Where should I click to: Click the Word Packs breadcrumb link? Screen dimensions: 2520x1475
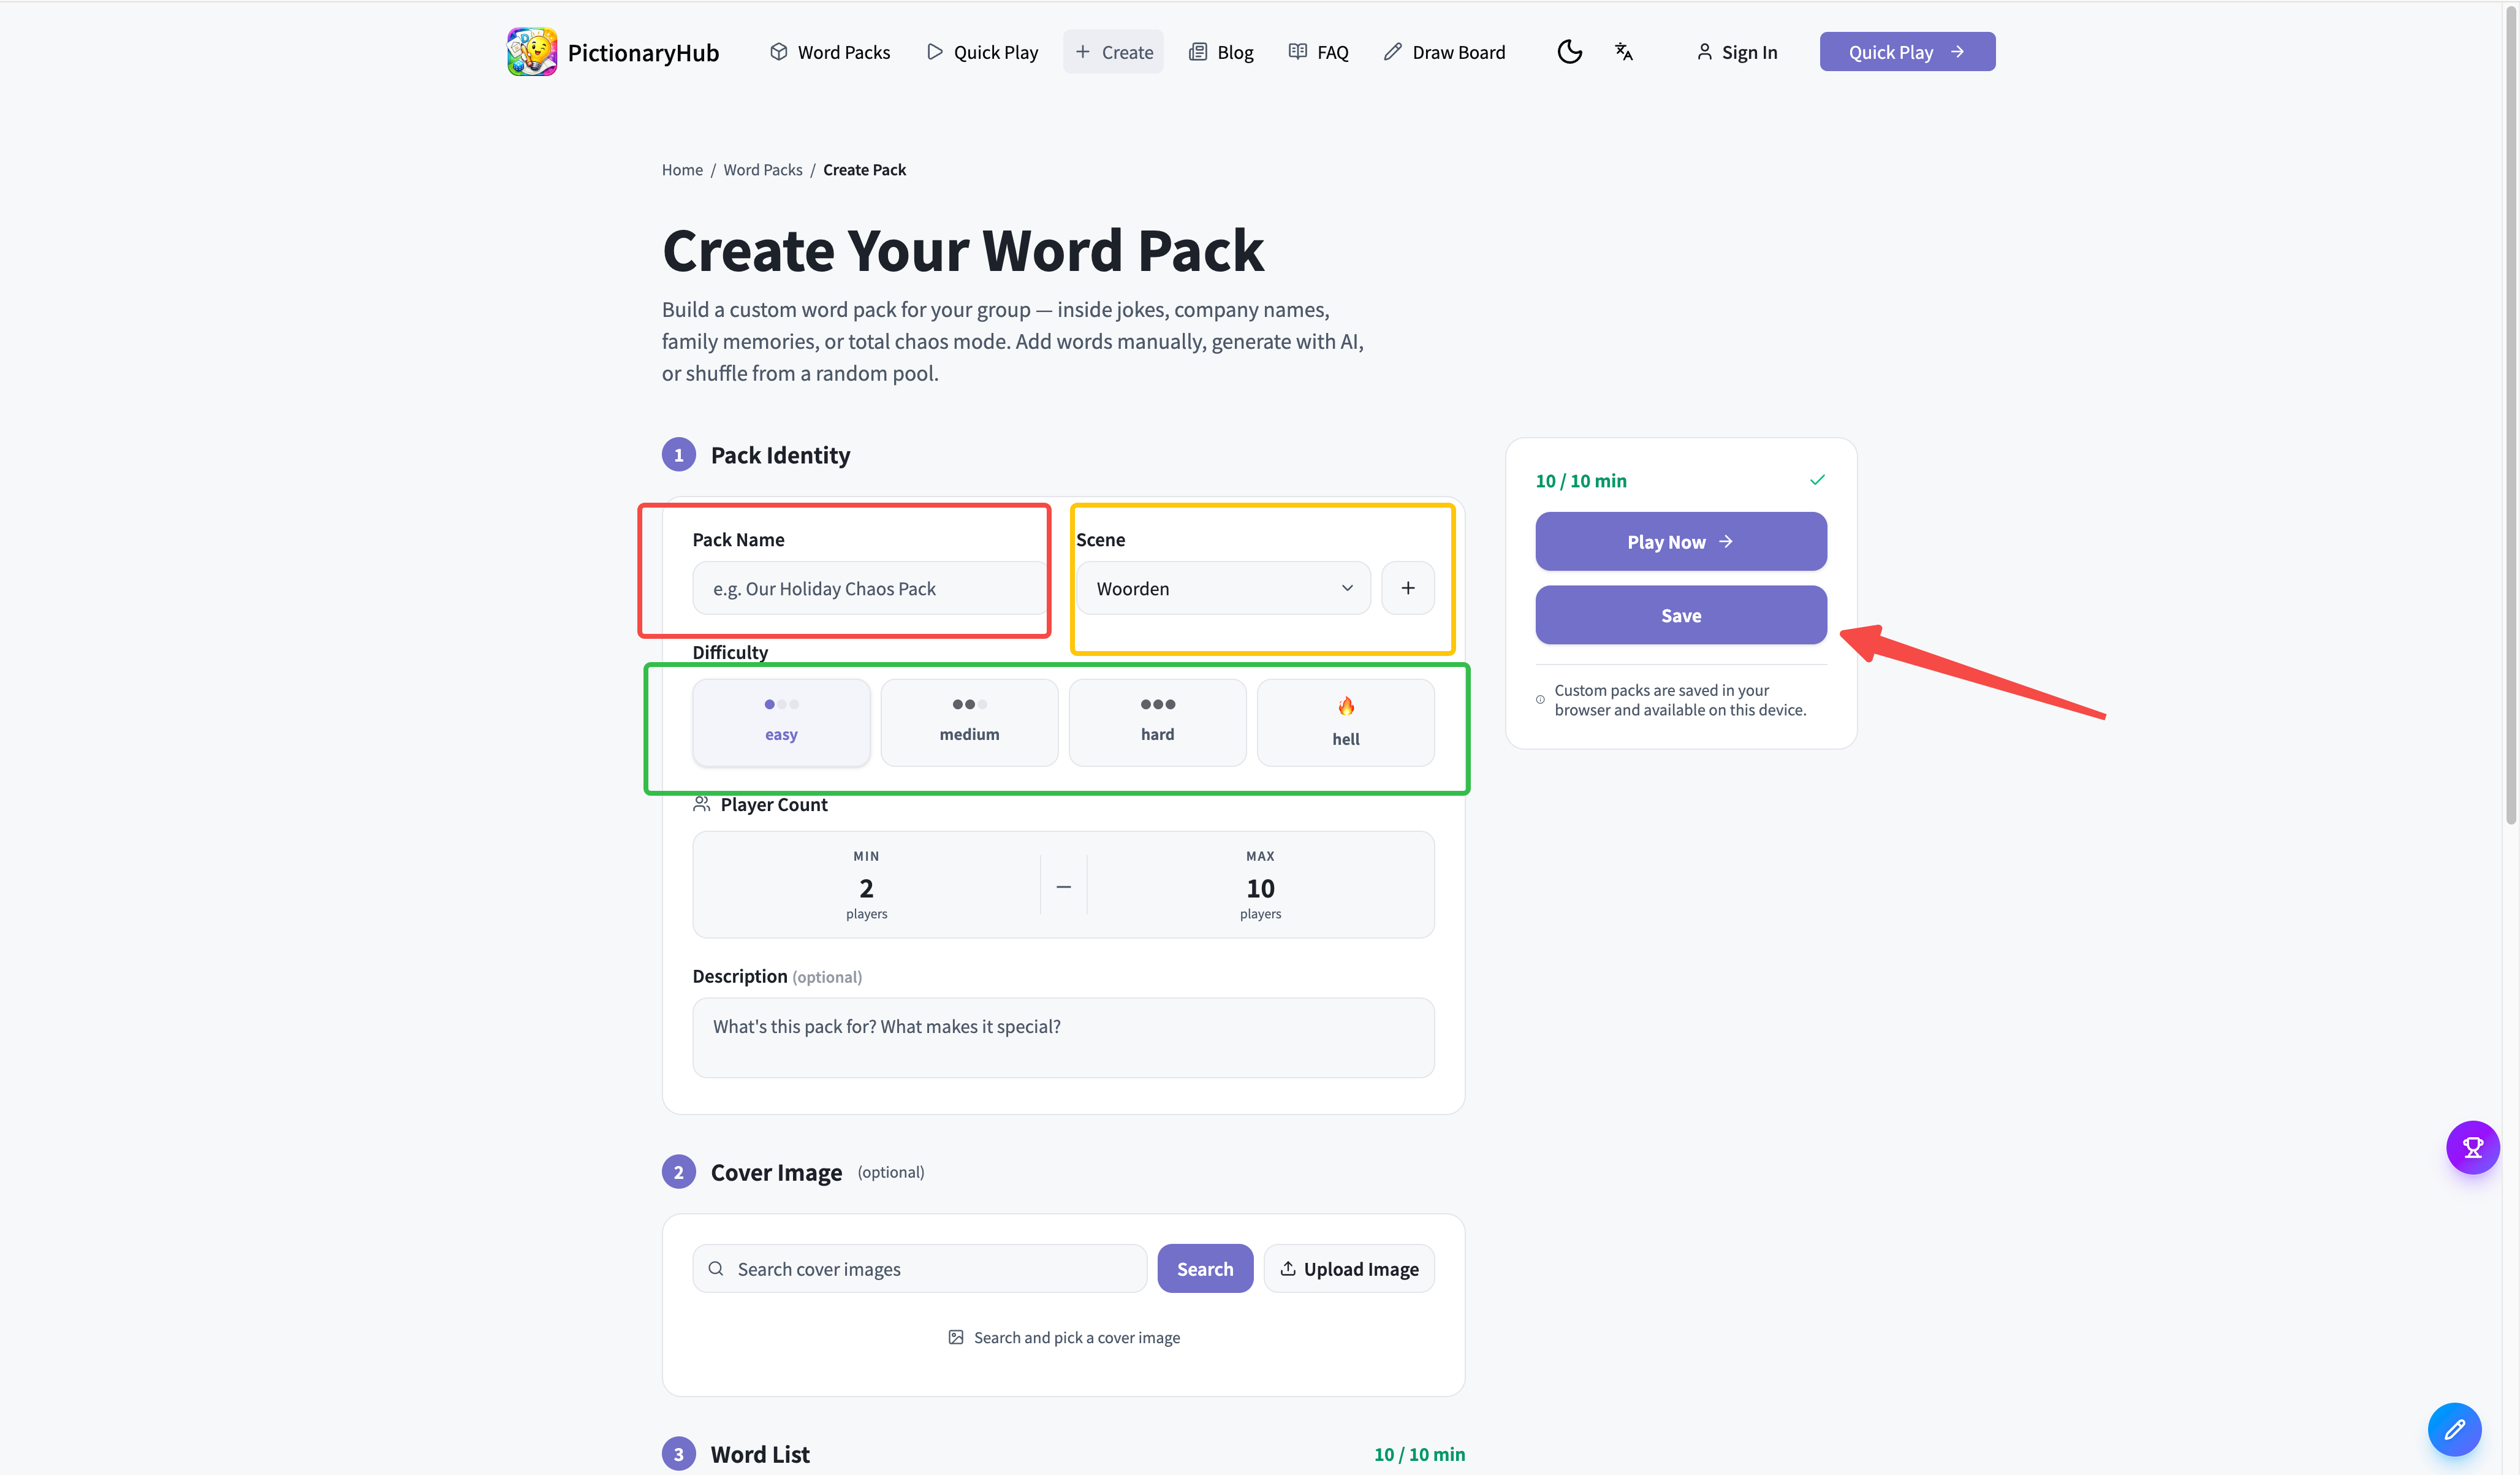pos(762,170)
